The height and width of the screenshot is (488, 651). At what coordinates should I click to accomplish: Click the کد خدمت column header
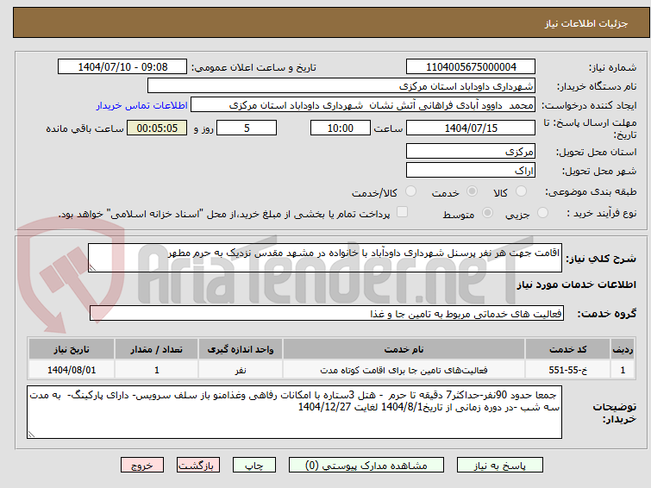pos(567,349)
